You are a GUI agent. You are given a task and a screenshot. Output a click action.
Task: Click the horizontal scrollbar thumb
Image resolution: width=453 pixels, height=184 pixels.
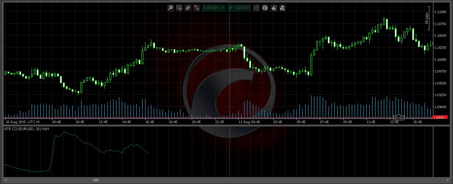point(96,180)
